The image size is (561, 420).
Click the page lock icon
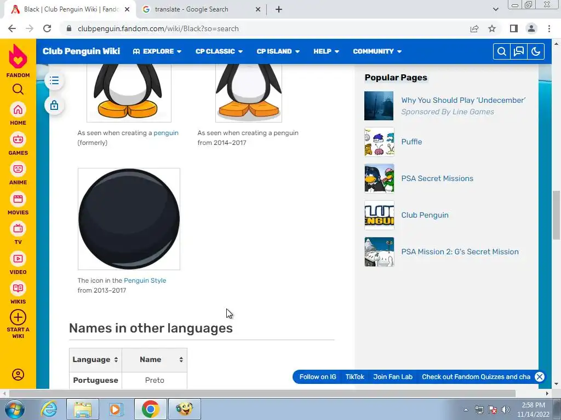point(54,106)
